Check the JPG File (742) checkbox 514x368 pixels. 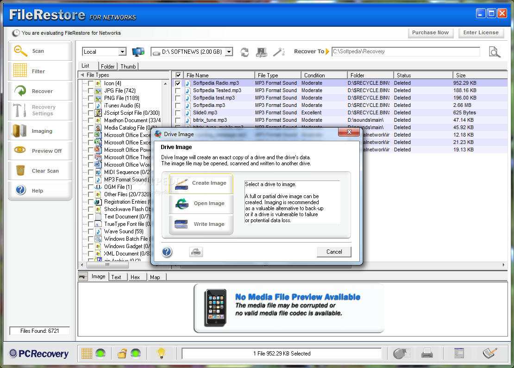pyautogui.click(x=91, y=91)
